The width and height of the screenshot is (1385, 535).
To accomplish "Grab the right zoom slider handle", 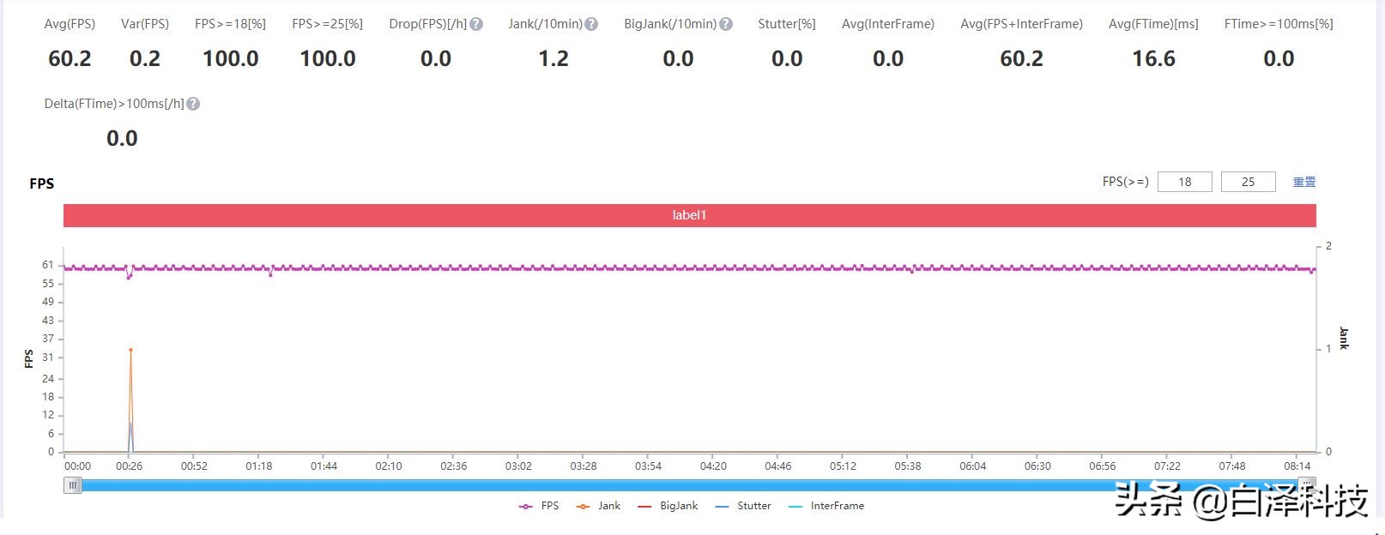I will coord(1307,484).
